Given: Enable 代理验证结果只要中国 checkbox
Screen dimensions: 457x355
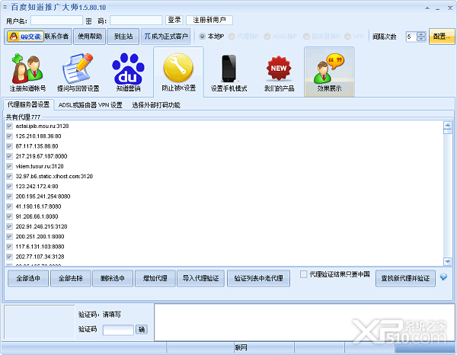Looking at the screenshot, I should [x=303, y=274].
